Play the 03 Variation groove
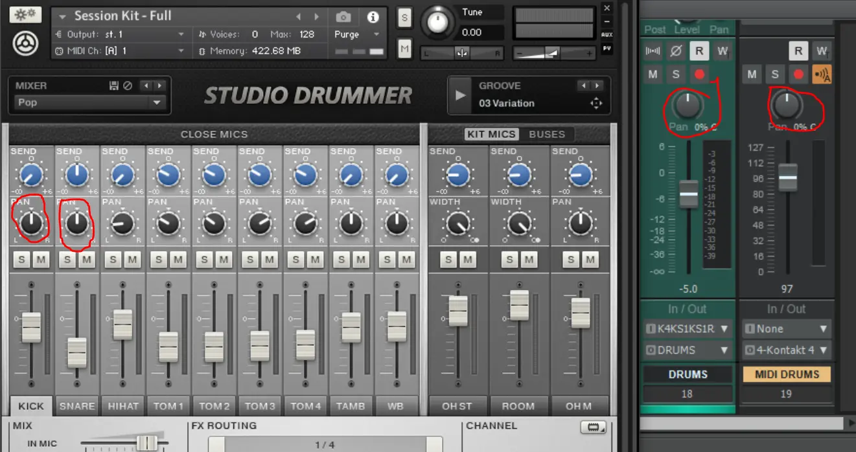856x452 pixels. [x=461, y=95]
